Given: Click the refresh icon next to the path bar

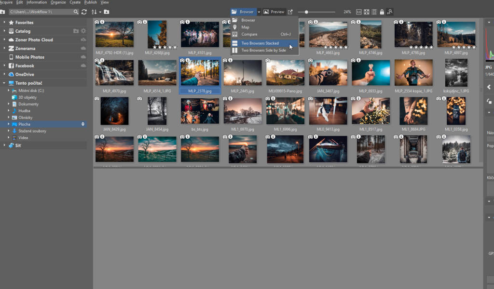Looking at the screenshot, I should (84, 12).
